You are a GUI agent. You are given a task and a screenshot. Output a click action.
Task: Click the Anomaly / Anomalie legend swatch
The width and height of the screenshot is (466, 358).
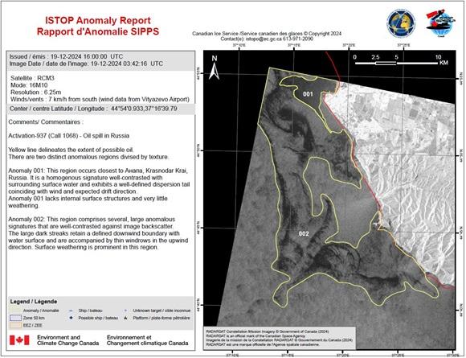click(15, 311)
